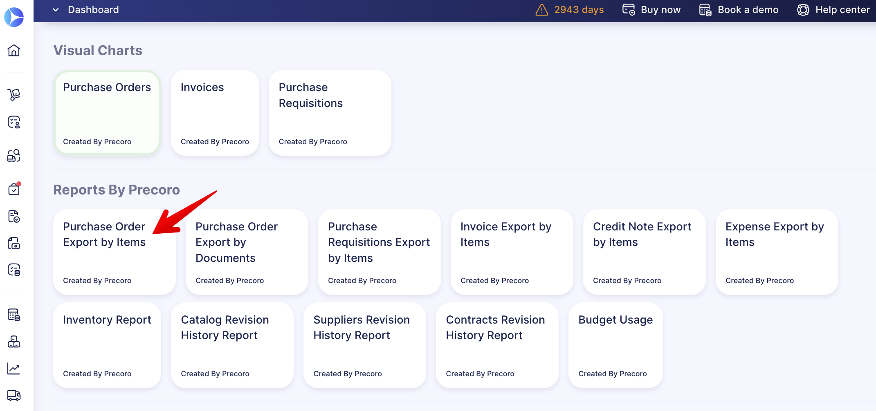Open the calculator with coins sidebar icon
The image size is (876, 411).
(x=14, y=315)
